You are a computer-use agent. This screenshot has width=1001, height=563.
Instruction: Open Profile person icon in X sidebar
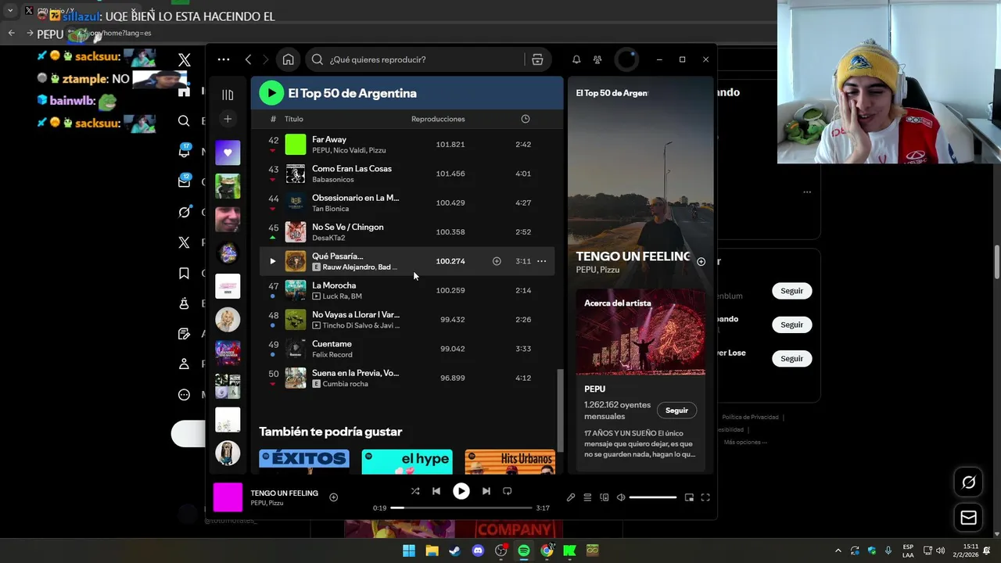(184, 364)
